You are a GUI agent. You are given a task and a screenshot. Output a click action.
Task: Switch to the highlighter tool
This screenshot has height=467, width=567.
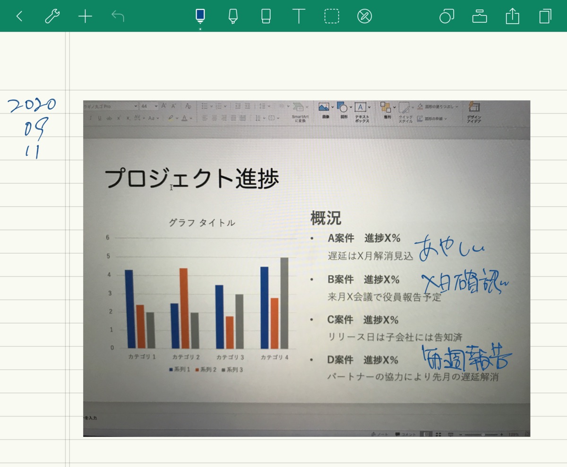(232, 15)
